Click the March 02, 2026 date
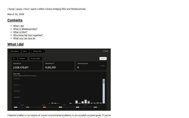The height and width of the screenshot is (118, 189). [x=16, y=14]
